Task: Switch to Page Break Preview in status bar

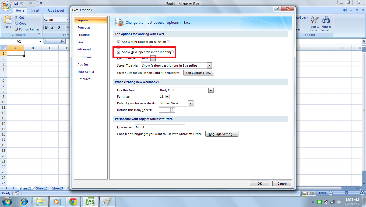Action: coord(314,193)
